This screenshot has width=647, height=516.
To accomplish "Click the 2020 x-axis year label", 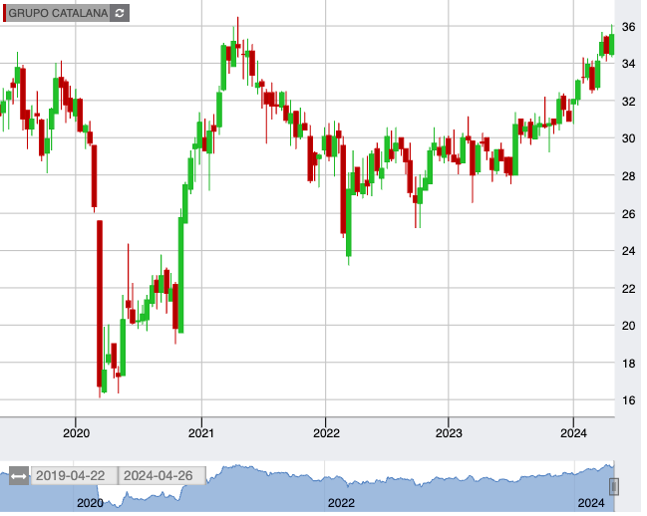I will coord(77,433).
